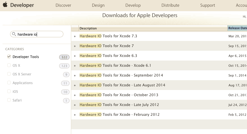Click the Apr 6, 2015 release date
The width and height of the screenshot is (247, 134).
click(237, 56)
